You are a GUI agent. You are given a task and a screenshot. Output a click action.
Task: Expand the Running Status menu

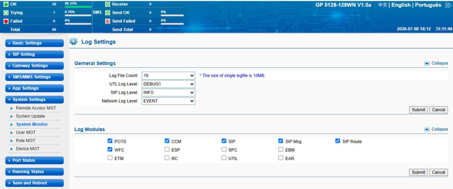pos(35,171)
